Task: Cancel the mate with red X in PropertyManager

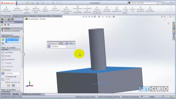Action: [x=5, y=25]
